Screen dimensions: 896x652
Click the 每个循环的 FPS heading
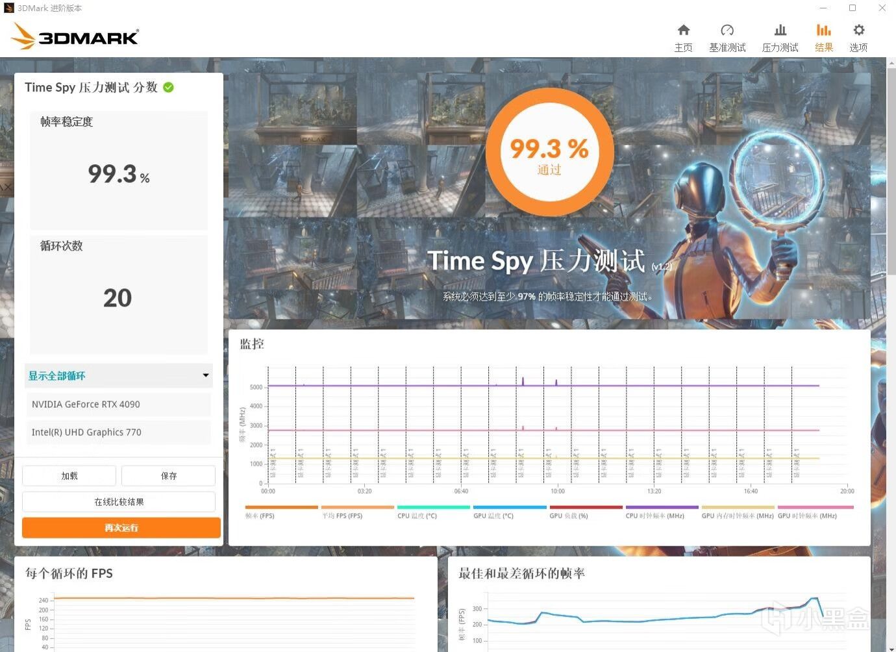tap(69, 573)
